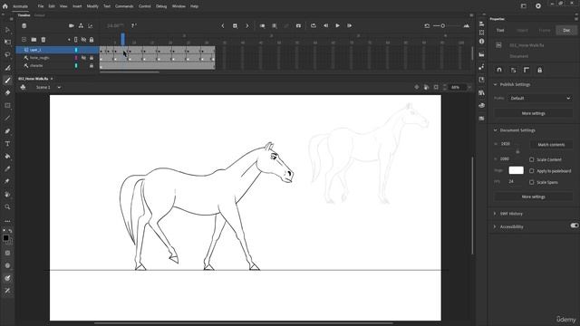
Task: Click the Insert Keyframe button in timeline
Action: tap(235, 26)
